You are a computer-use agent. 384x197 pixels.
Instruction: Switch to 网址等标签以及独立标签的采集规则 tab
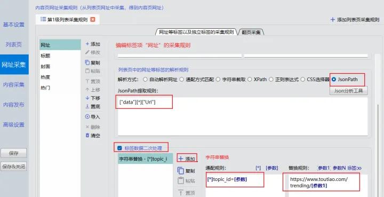click(x=196, y=32)
